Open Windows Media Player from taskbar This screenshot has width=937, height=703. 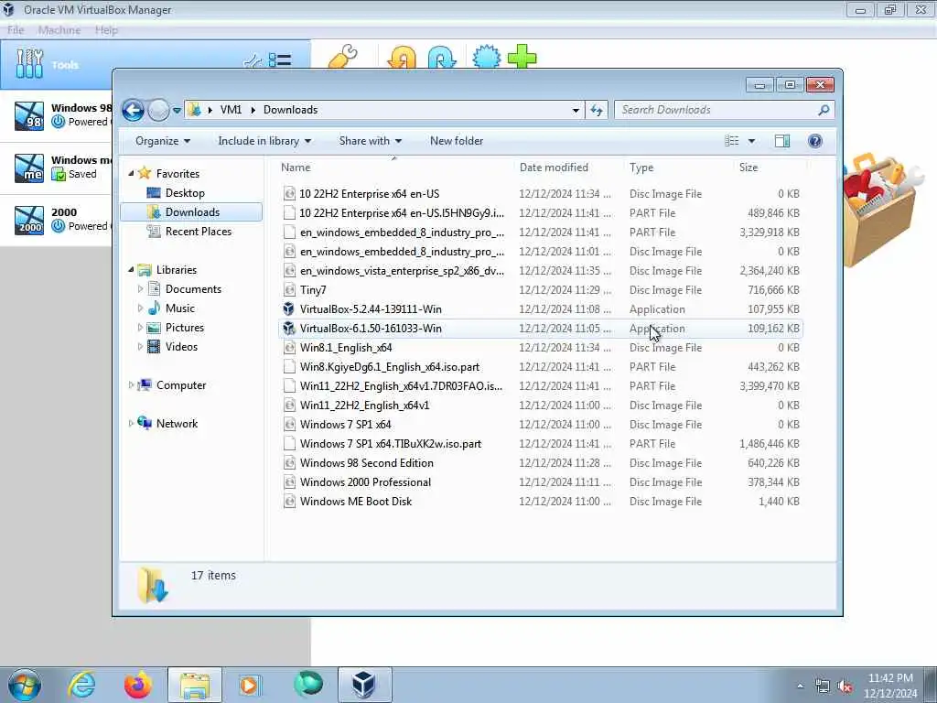tap(249, 685)
